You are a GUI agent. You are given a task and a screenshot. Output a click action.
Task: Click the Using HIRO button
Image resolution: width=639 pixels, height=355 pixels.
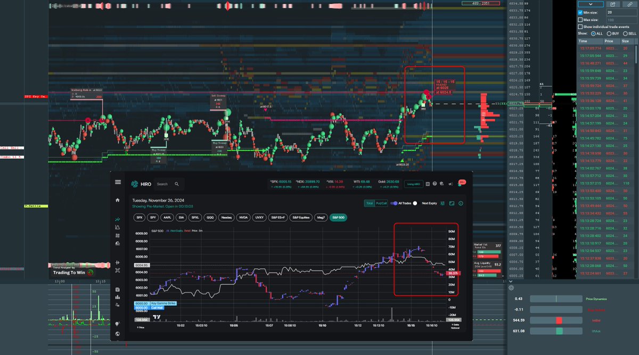coord(414,184)
